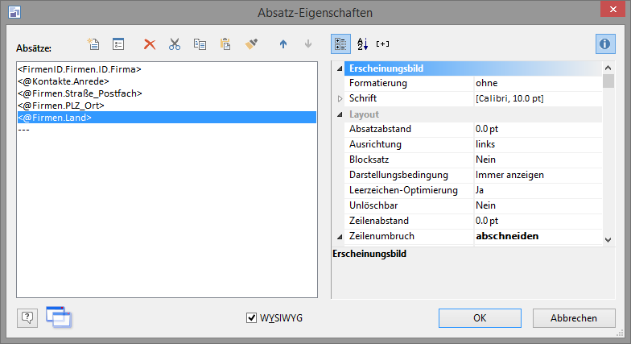631x344 pixels.
Task: Sort properties alphabetically with A-Z icon
Action: point(361,44)
